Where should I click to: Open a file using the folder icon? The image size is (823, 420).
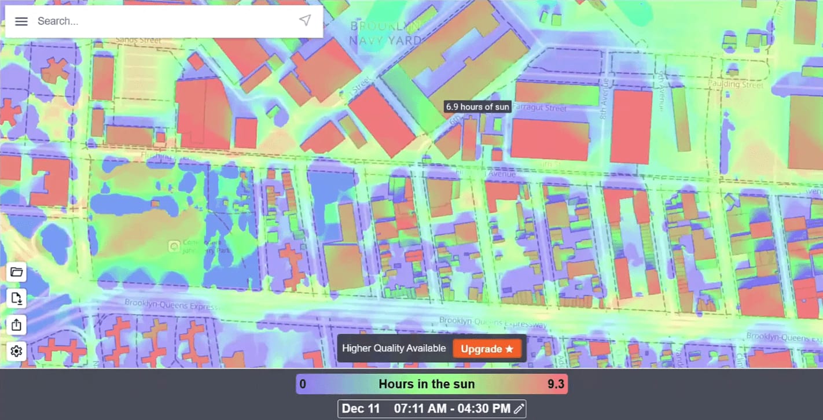16,272
